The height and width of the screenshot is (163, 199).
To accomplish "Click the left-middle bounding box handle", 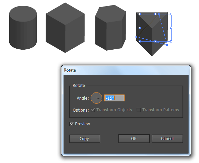I will coord(140,28).
